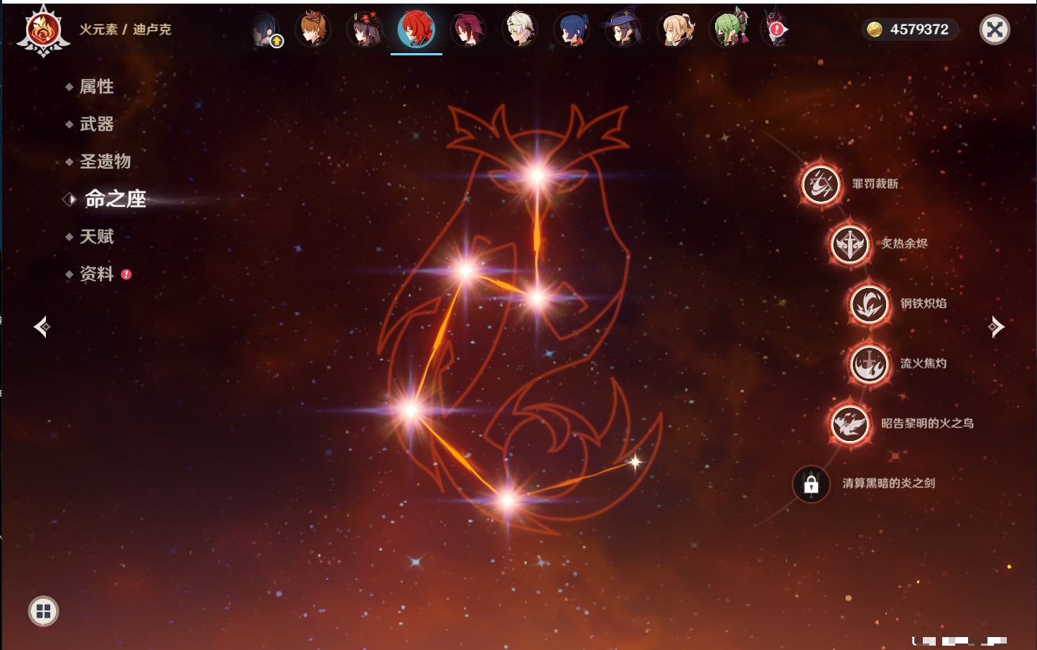
Task: Open the 炙热余烬 constellation icon
Action: 850,244
